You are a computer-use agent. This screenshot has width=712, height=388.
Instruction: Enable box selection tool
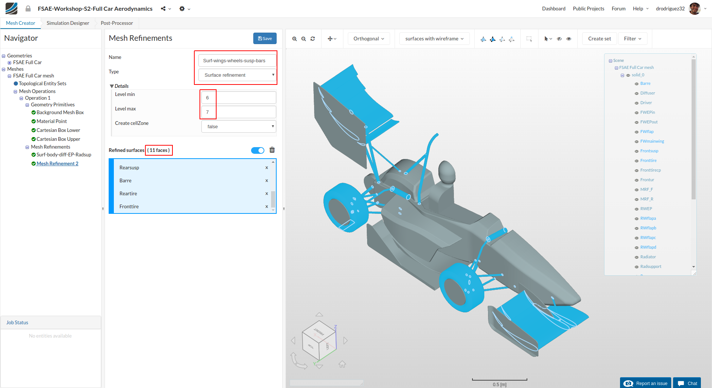coord(529,39)
